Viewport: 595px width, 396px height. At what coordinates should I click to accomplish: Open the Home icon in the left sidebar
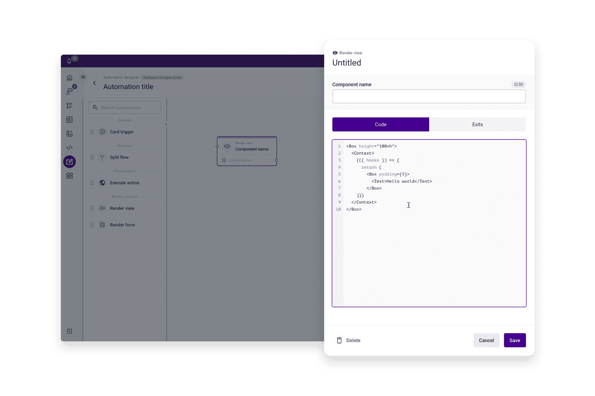coord(69,77)
